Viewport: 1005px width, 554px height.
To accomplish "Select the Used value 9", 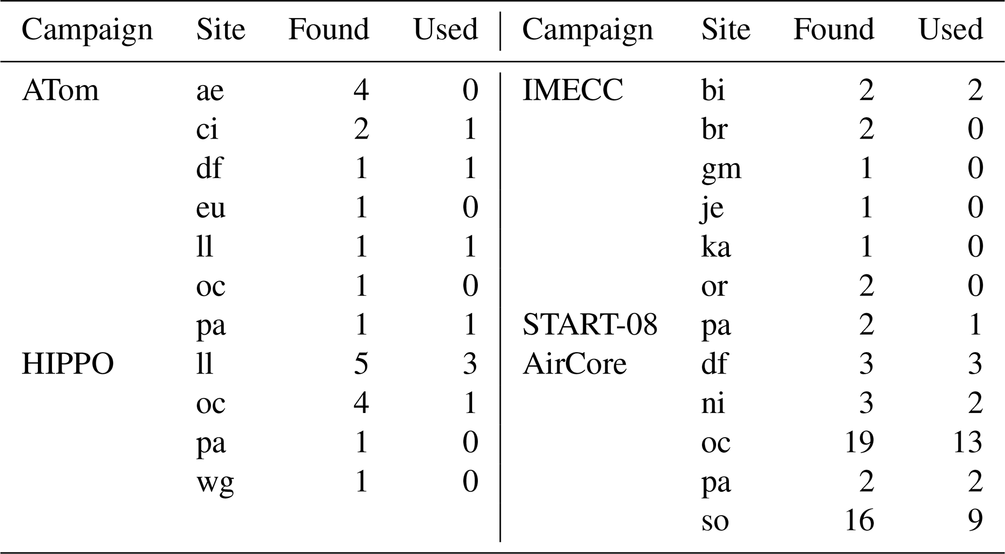I will [x=975, y=520].
